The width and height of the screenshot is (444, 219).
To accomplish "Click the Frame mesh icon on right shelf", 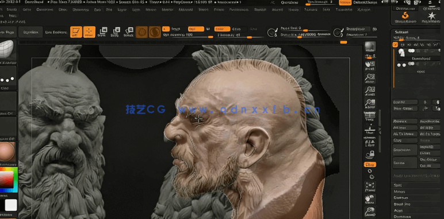I will 370,186.
